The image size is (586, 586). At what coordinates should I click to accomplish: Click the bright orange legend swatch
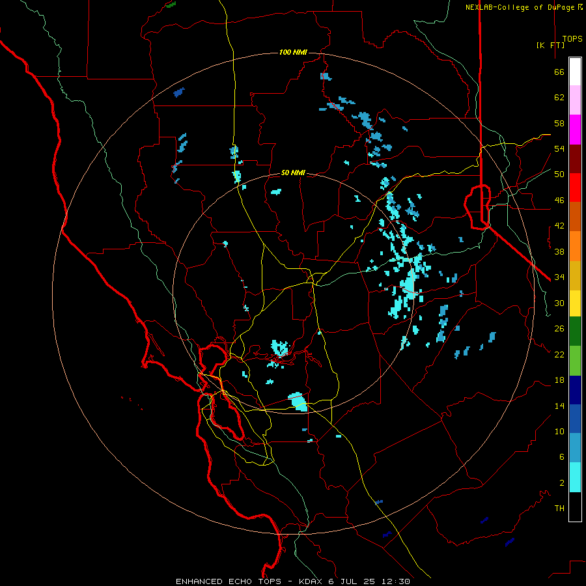coord(575,246)
